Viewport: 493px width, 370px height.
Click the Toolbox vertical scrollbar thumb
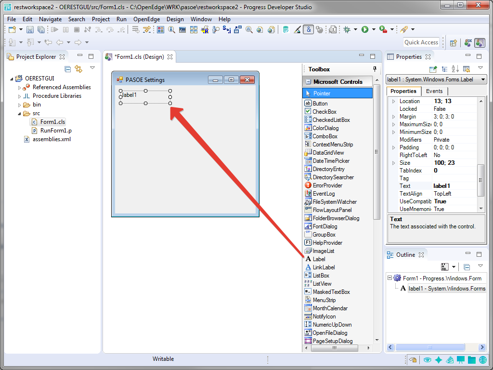tap(376, 152)
